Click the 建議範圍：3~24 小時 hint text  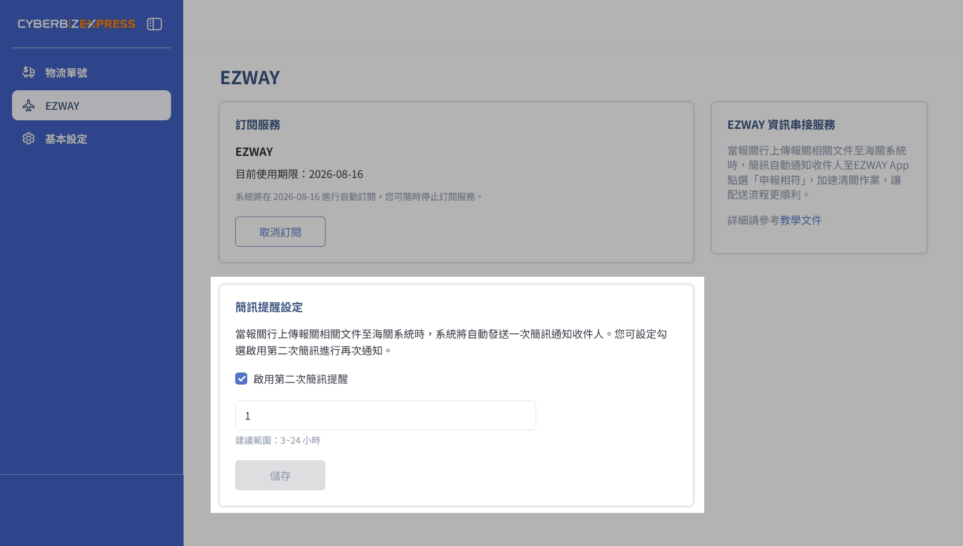(x=278, y=440)
